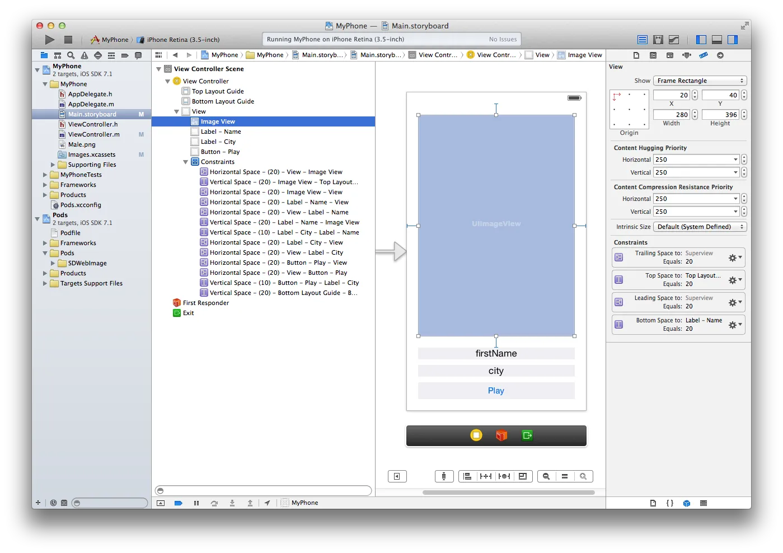
Task: Toggle the source-control status filter
Action: (64, 503)
